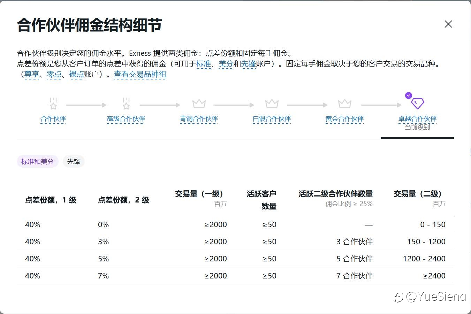Click the 5 合作伙伴 cell

355,259
